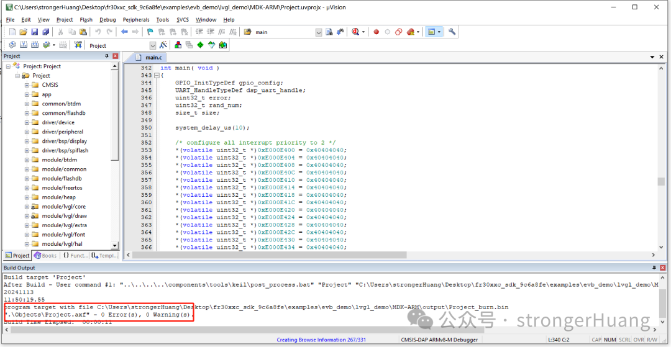Start the debug session icon
The image size is (671, 347).
click(356, 32)
